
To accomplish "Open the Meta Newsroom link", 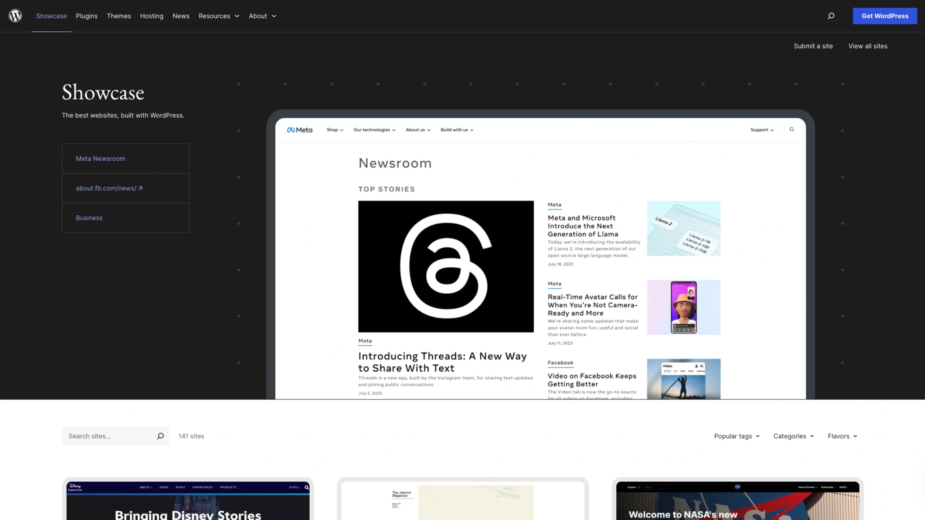I will [100, 158].
